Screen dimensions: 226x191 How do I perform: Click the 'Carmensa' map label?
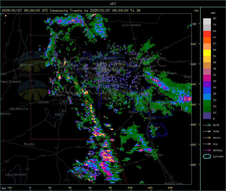[x=154, y=127]
